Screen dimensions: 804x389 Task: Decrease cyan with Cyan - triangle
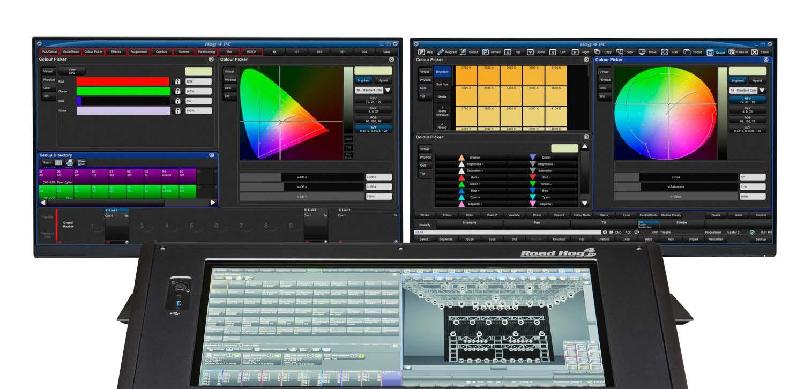point(533,197)
